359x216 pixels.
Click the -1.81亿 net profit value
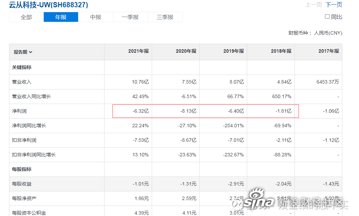[283, 111]
